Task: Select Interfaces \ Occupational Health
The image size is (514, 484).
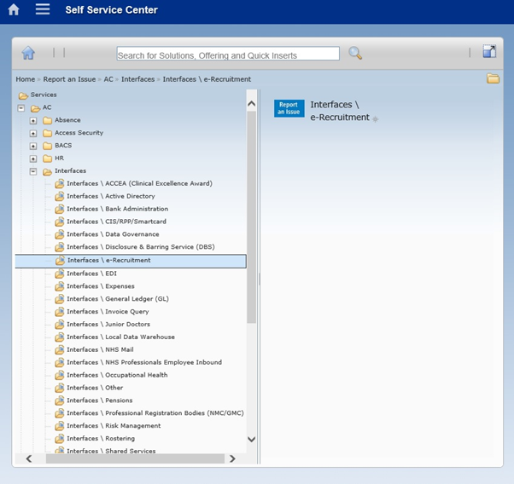Action: [x=117, y=375]
